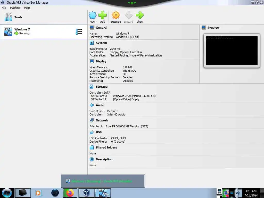
Task: Click the VirtualBox cube taskbar icon
Action: click(x=87, y=193)
